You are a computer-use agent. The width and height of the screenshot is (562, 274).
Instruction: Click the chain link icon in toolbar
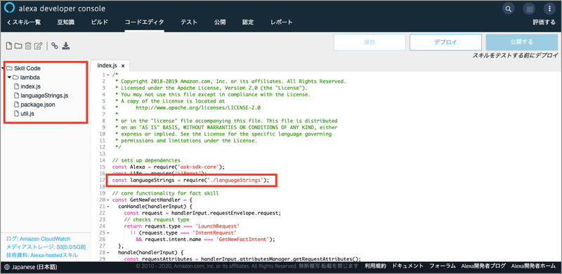click(55, 46)
